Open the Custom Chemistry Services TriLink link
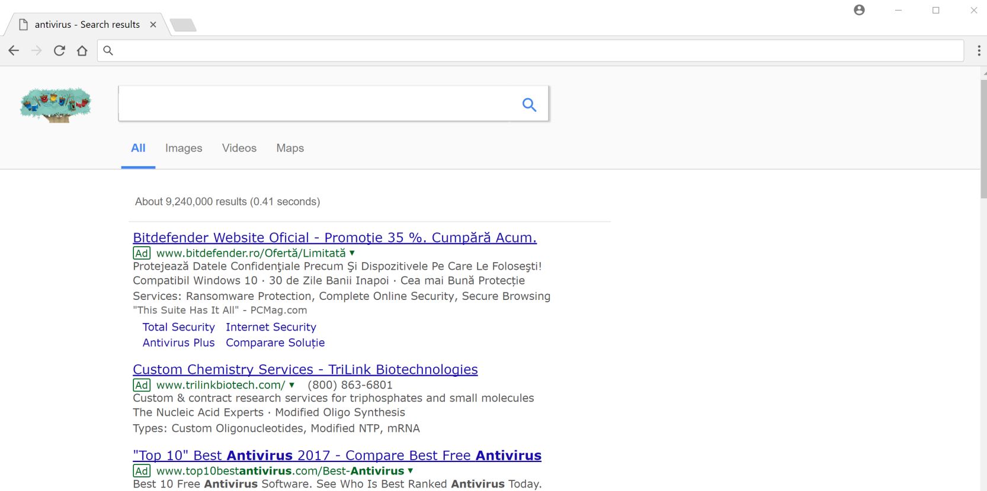 (x=305, y=370)
